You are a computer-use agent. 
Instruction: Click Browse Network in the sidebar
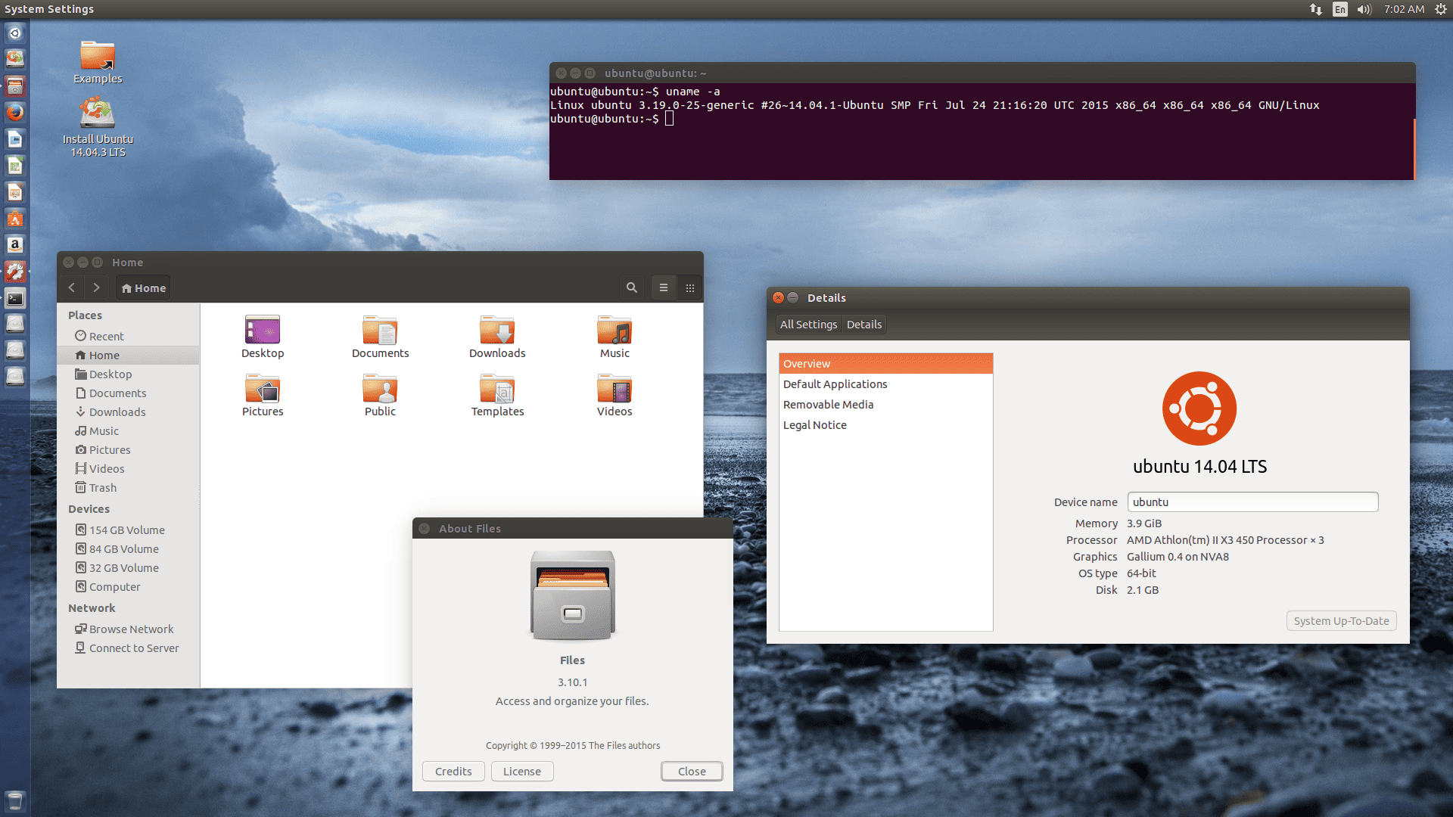click(x=131, y=629)
